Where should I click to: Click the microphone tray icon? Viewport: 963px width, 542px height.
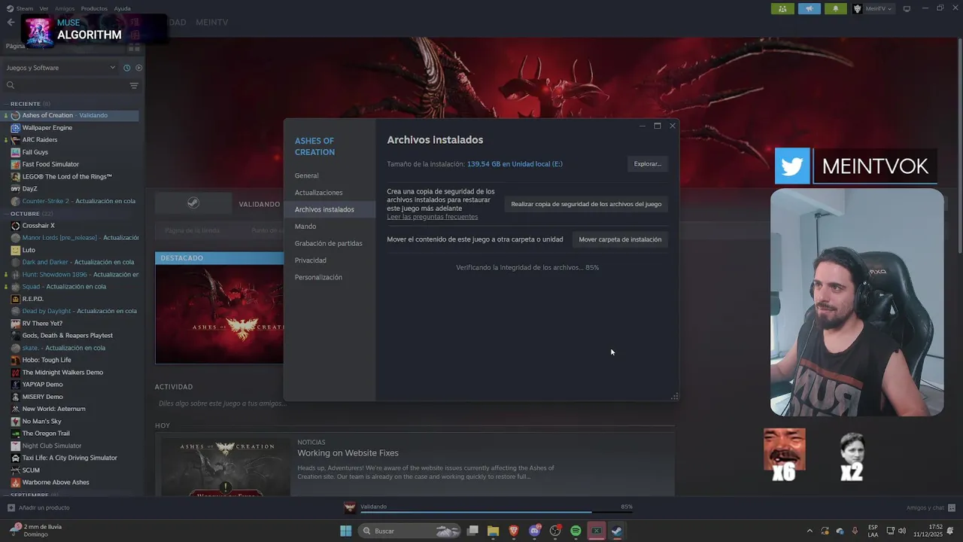855,531
